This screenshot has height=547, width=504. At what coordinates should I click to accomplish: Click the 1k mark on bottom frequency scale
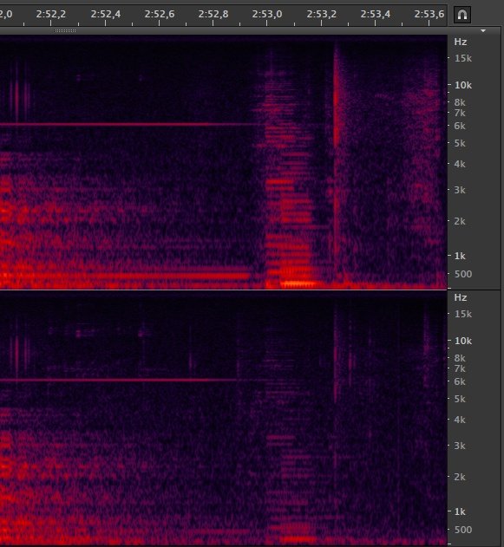coord(460,511)
